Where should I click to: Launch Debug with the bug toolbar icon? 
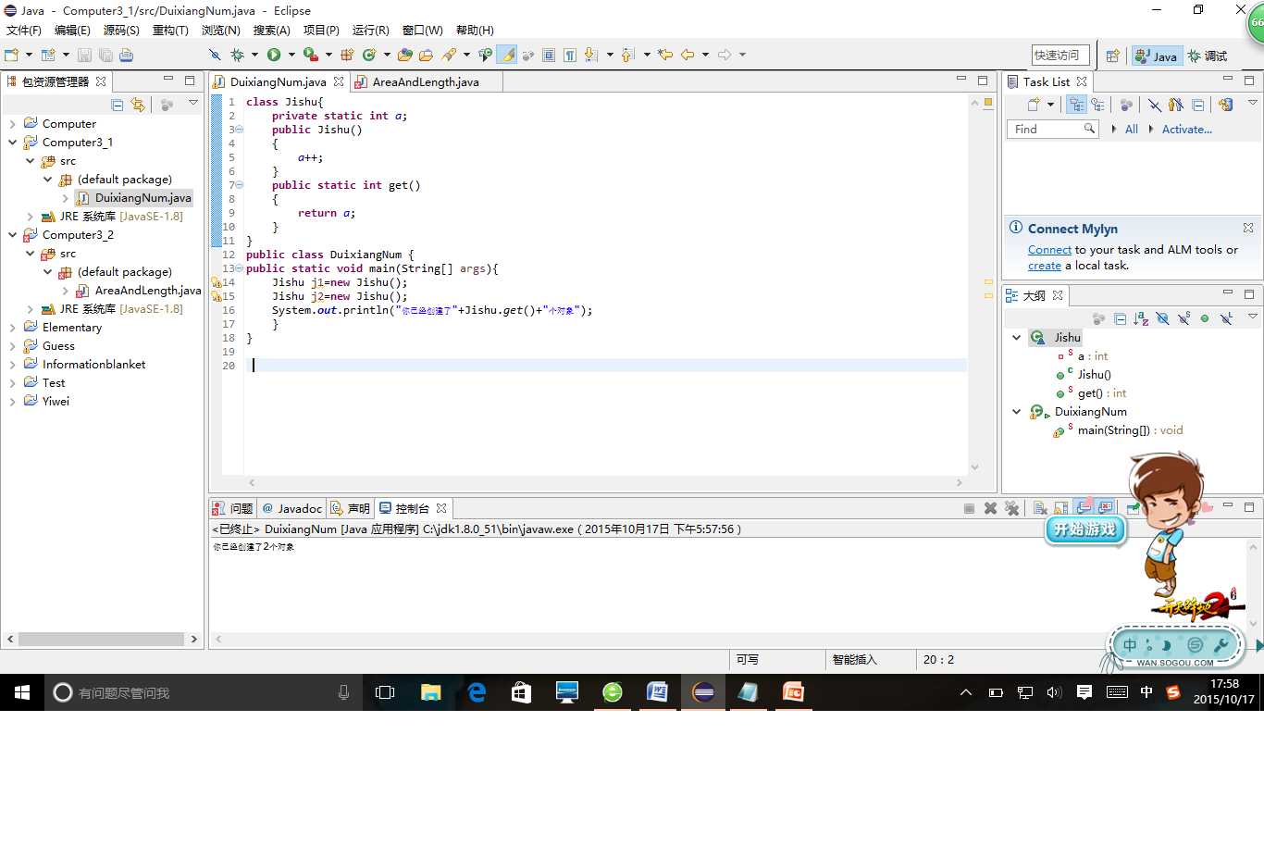click(x=237, y=56)
